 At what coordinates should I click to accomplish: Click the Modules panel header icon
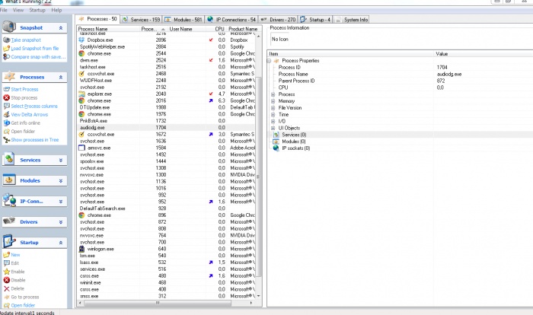(9, 180)
